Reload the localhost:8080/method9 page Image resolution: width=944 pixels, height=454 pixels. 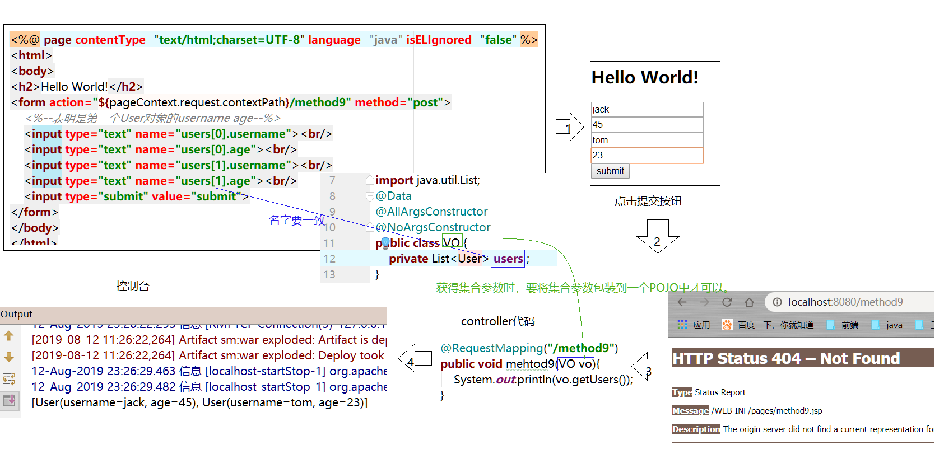point(727,302)
